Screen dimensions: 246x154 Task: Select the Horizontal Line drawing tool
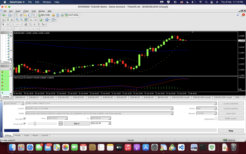17,24
